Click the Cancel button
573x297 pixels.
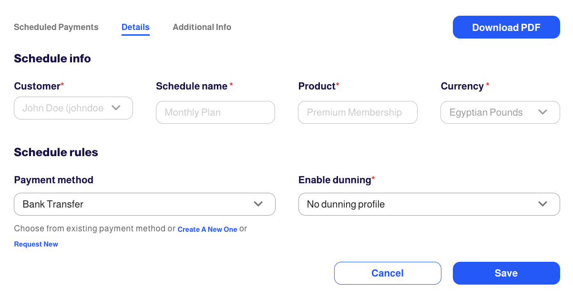(388, 273)
